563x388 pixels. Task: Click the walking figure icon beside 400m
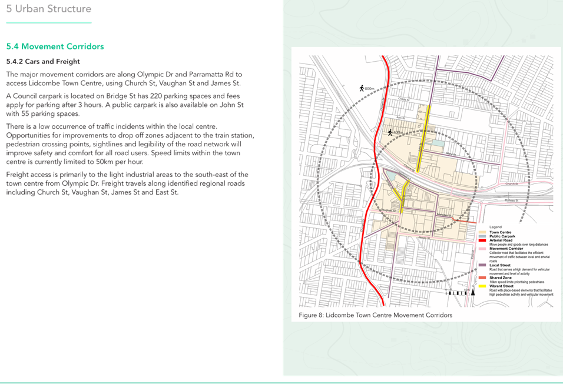390,132
